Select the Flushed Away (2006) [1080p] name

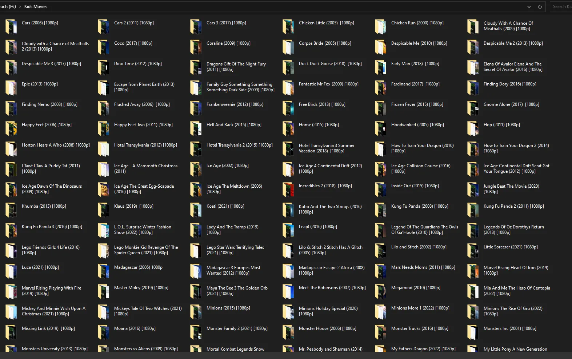tap(142, 104)
